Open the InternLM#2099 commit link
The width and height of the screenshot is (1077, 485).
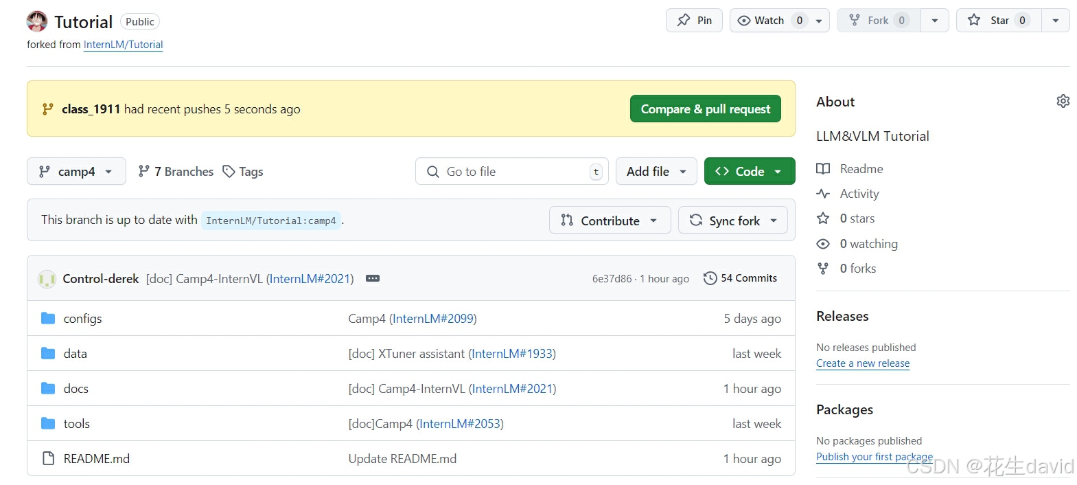point(432,319)
